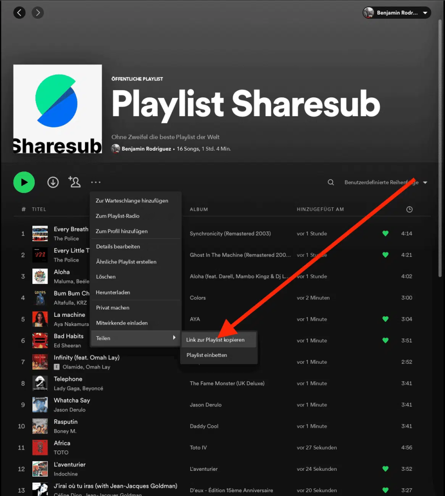This screenshot has width=445, height=496.
Task: Open Ghost In The Machine album link
Action: [240, 255]
